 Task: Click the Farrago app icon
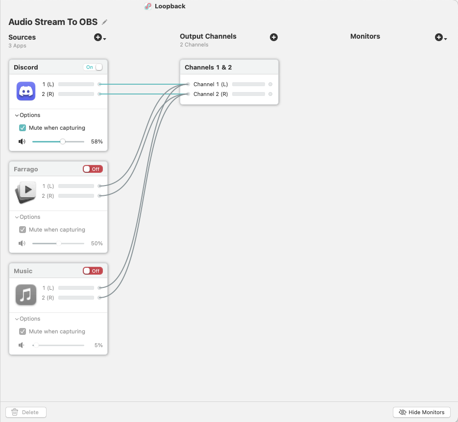pos(26,192)
